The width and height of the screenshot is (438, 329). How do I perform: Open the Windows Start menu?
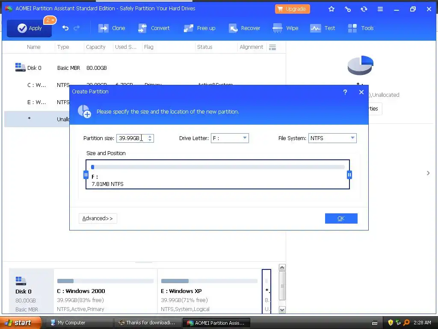coord(20,323)
